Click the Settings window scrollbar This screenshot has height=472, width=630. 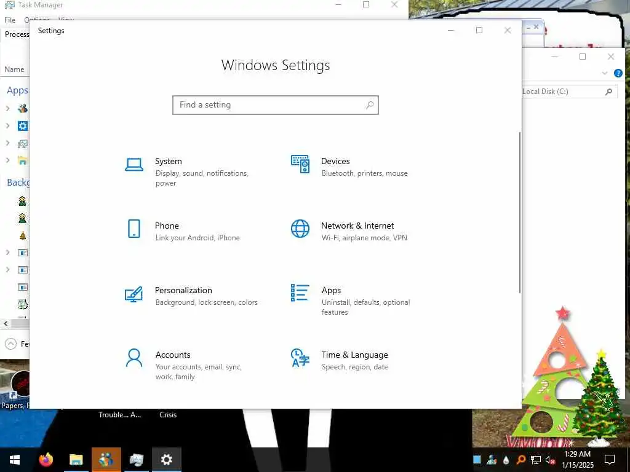(x=519, y=213)
